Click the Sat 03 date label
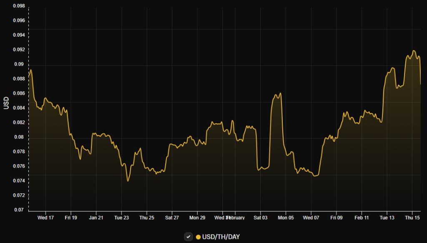 tap(260, 217)
